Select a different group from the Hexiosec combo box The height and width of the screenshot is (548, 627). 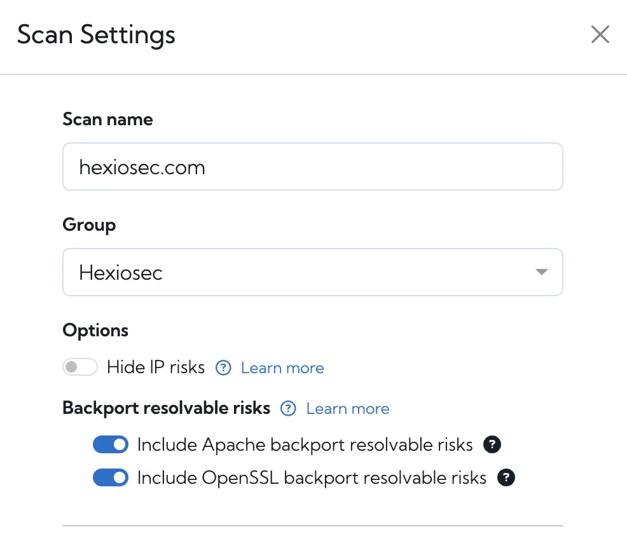point(312,271)
